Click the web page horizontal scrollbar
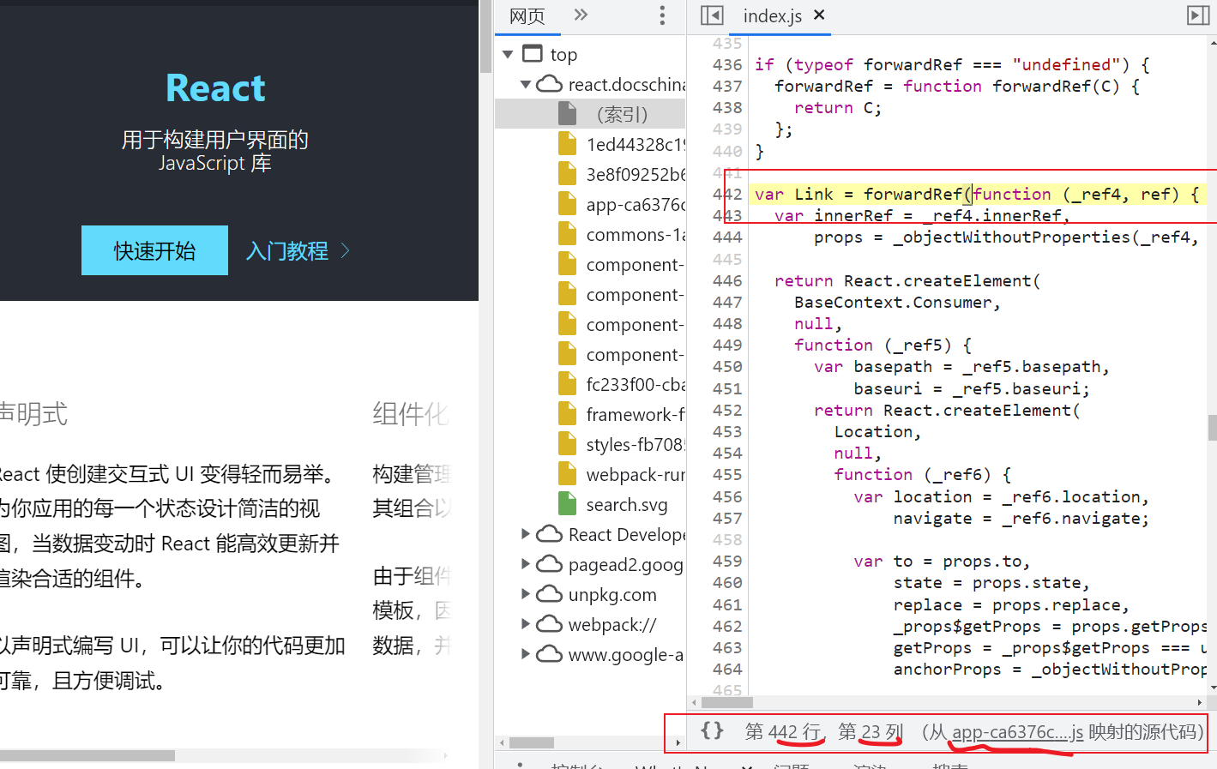 [87, 755]
